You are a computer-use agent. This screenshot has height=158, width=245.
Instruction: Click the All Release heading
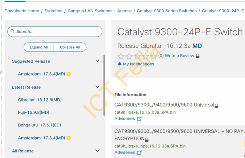click(x=23, y=151)
